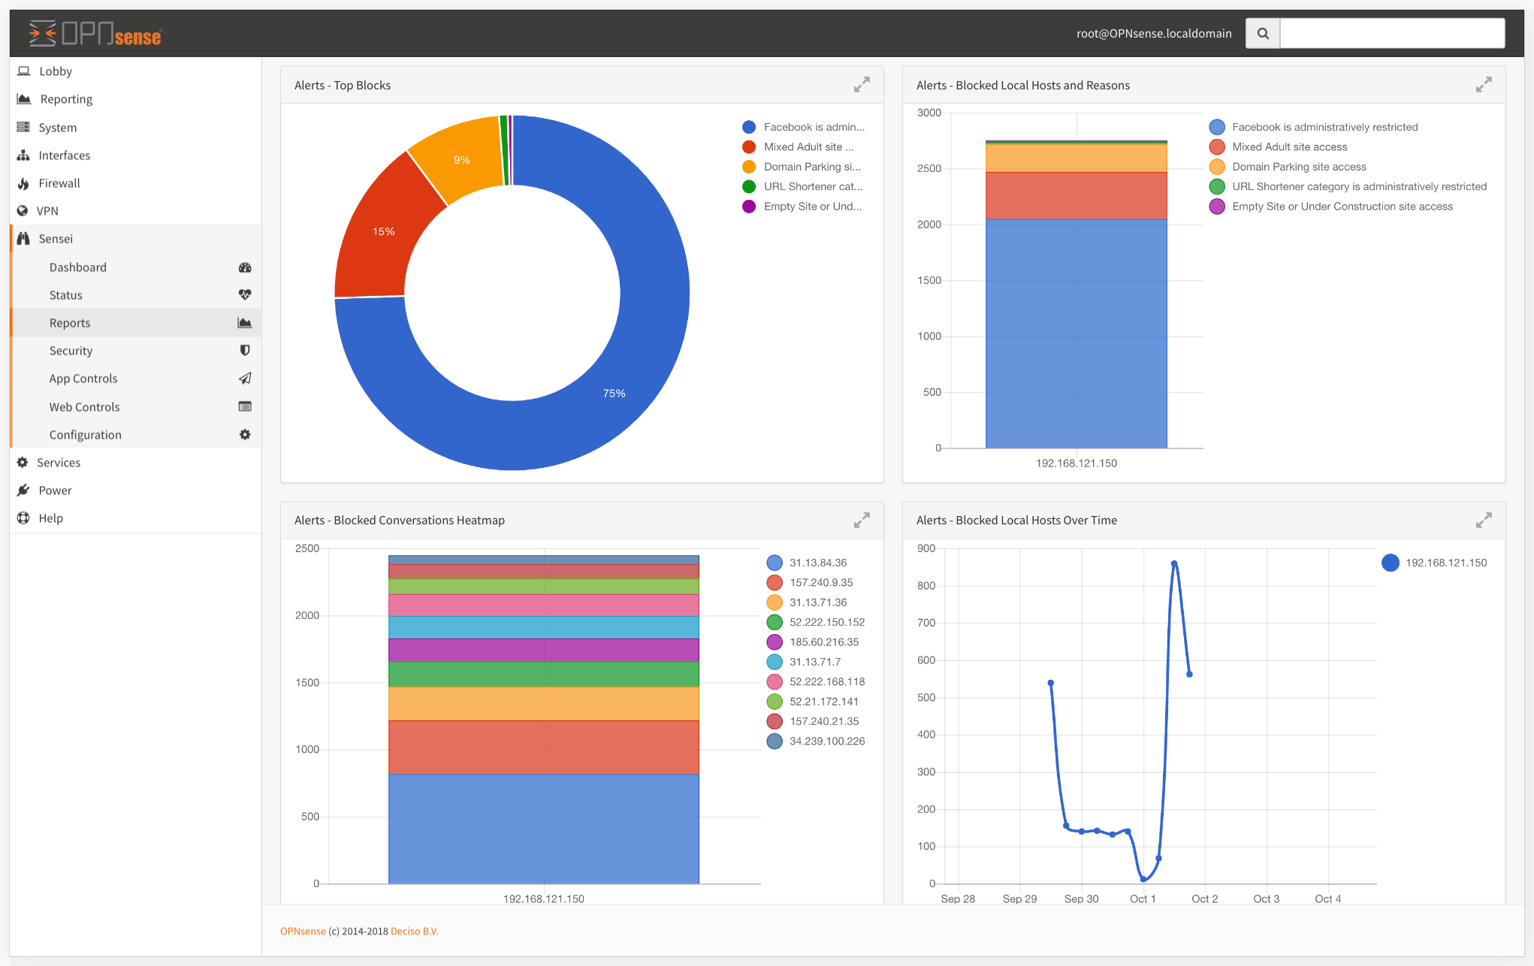Viewport: 1534px width, 966px height.
Task: Toggle Mixed Adult site access in reasons legend
Action: tap(1290, 146)
